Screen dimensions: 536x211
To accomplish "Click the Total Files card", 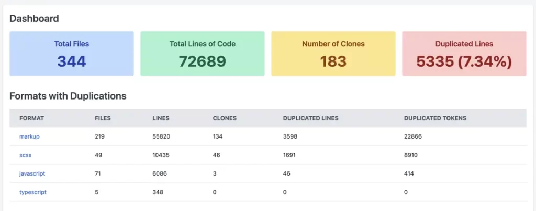I will (71, 54).
